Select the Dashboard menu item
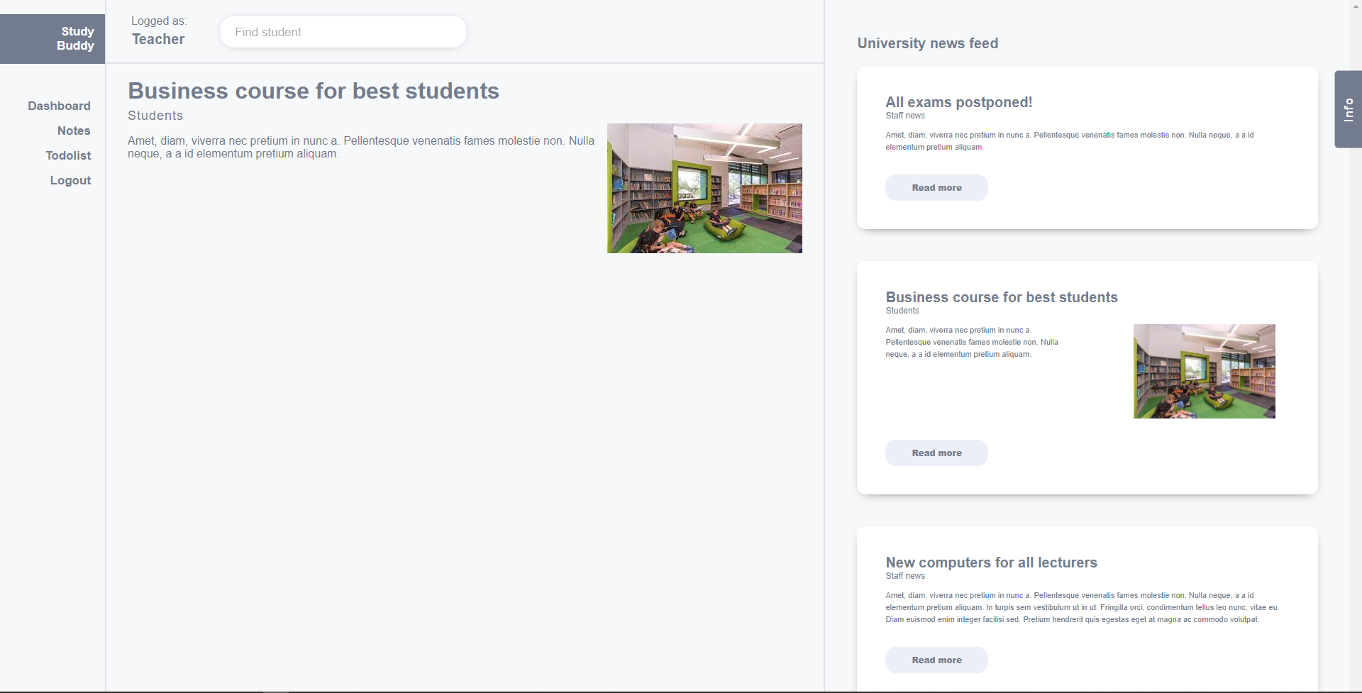 [60, 106]
